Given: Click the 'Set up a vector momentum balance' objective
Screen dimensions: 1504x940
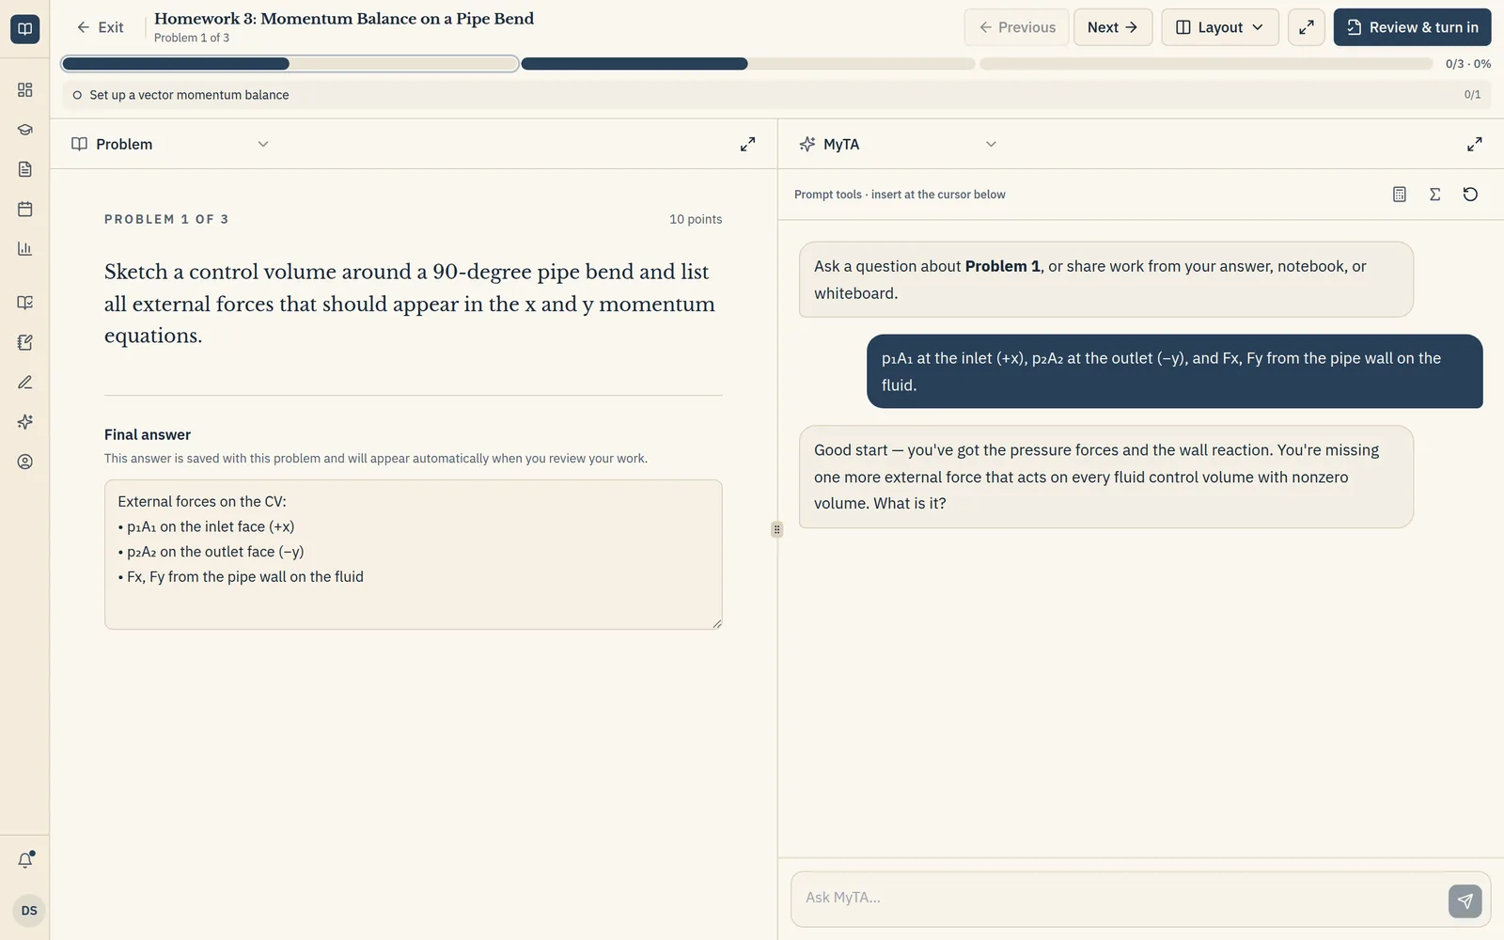Looking at the screenshot, I should [x=776, y=95].
